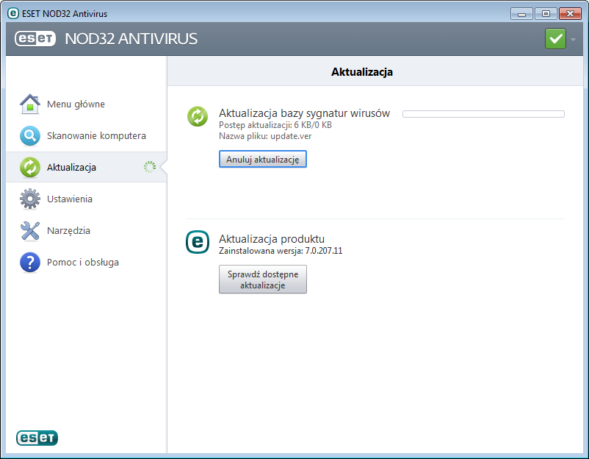Viewport: 589px width, 459px height.
Task: Open the dropdown arrow next to status checkmark
Action: tap(574, 39)
